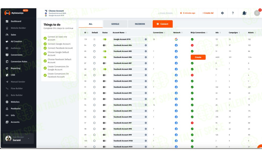Click red Ninja Conversions cross in row 97

pos(192,123)
